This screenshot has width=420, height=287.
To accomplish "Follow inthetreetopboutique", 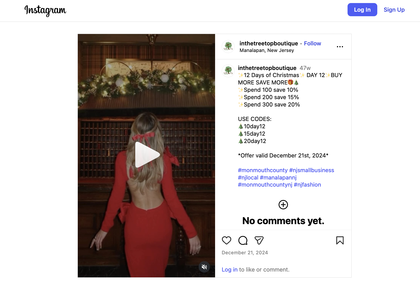I will click(312, 43).
